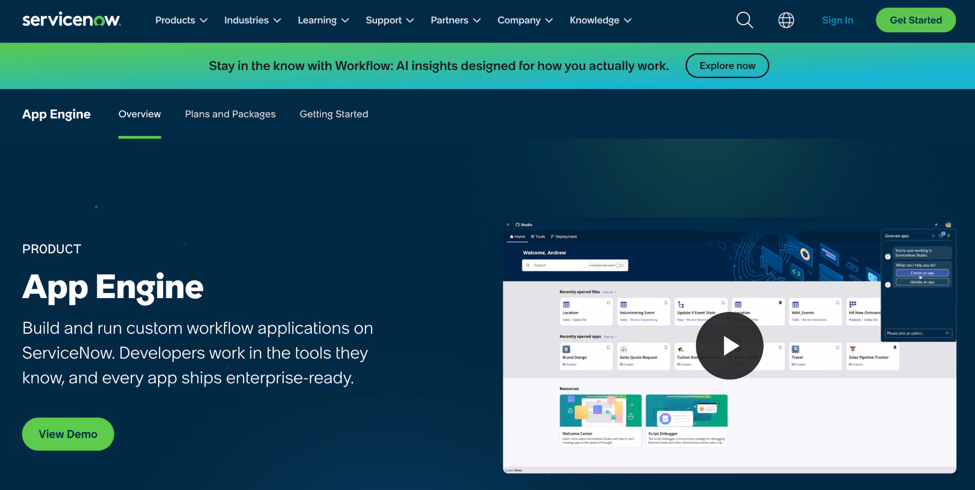This screenshot has width=975, height=490.
Task: Expand the Partners menu
Action: (x=456, y=20)
